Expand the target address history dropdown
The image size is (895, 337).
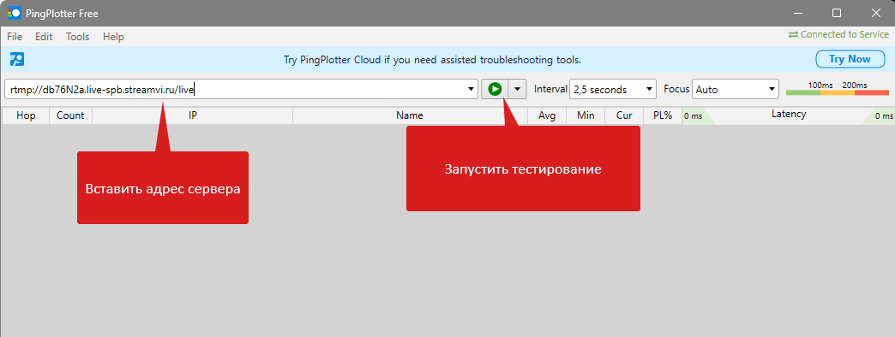[x=471, y=89]
